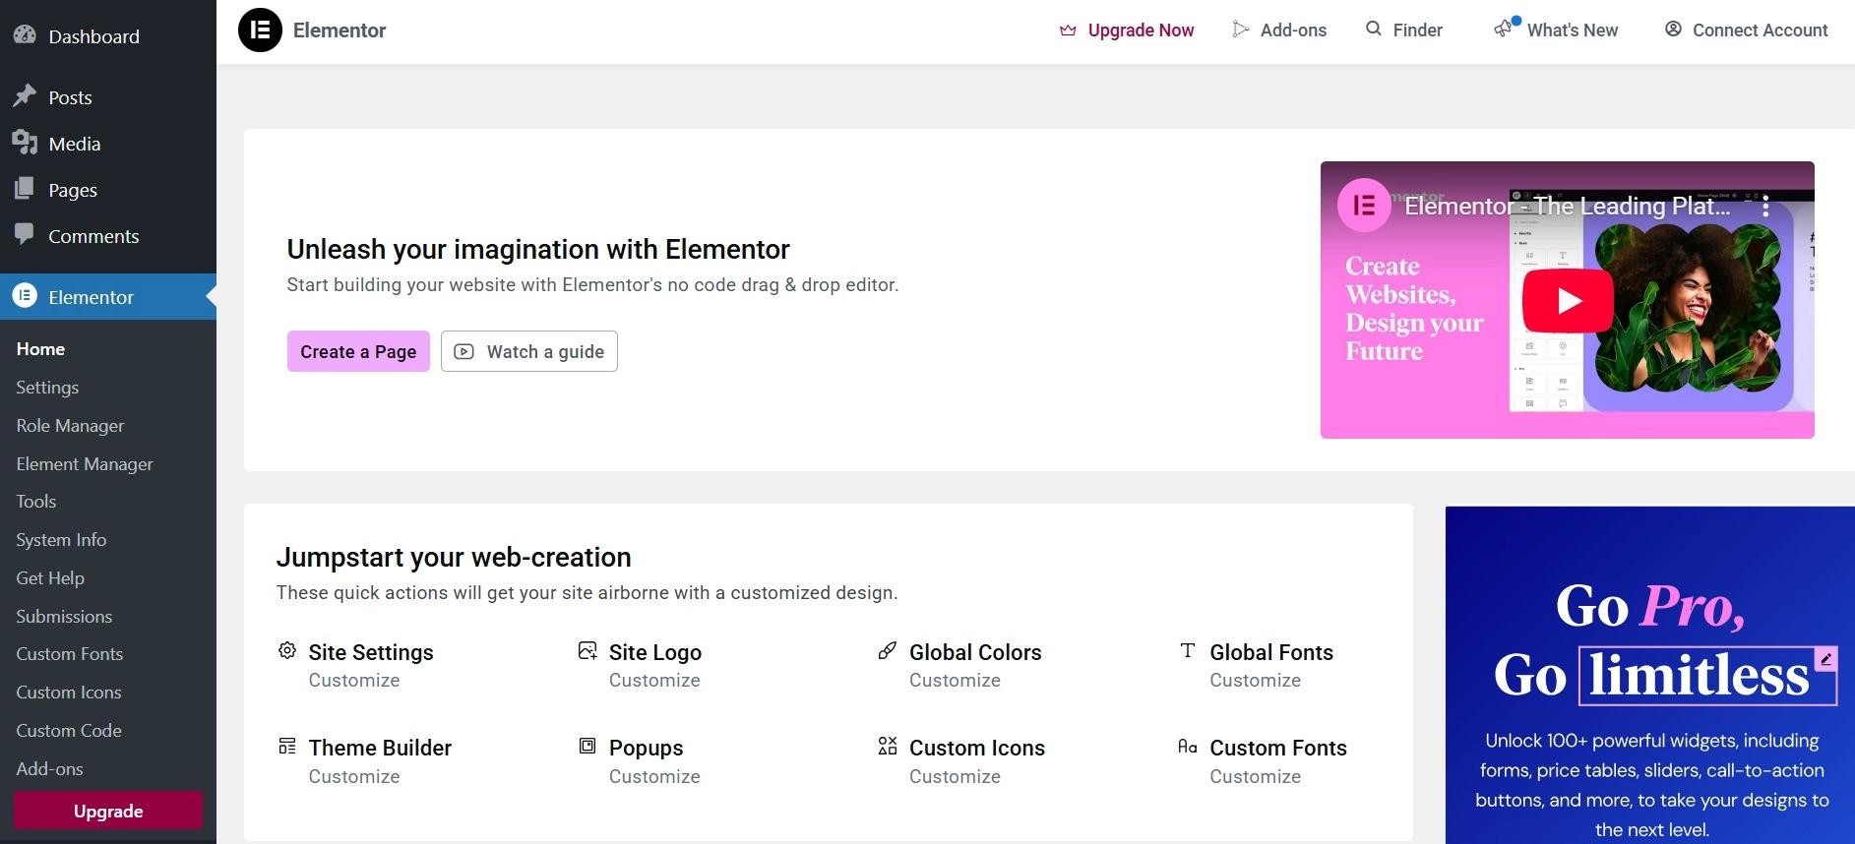Click the Comments bubble icon in the sidebar
The image size is (1855, 844).
tap(25, 234)
